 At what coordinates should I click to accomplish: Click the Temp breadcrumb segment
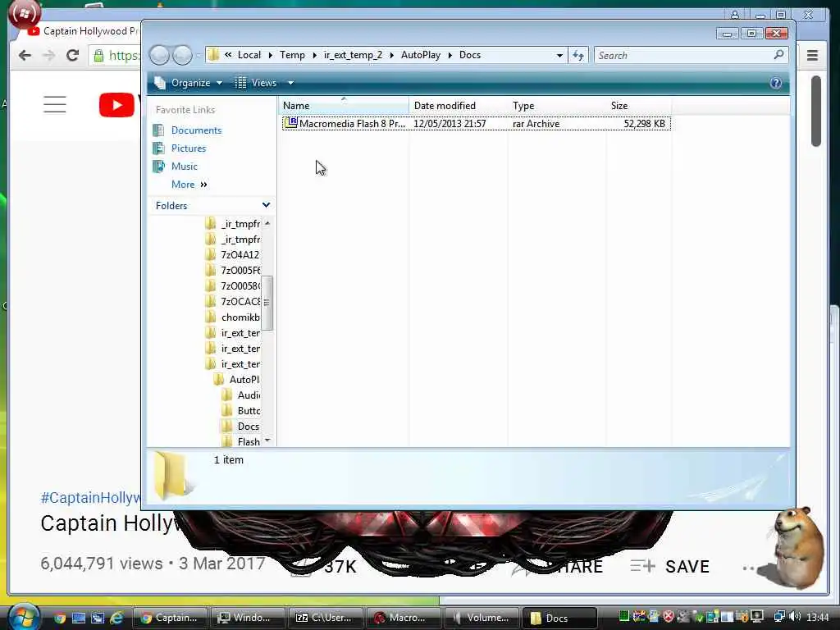pos(292,55)
